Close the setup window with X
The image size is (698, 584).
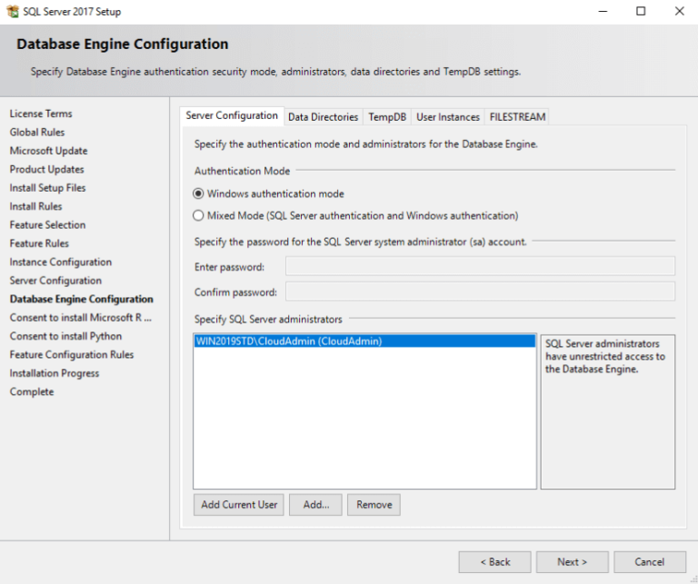(678, 12)
